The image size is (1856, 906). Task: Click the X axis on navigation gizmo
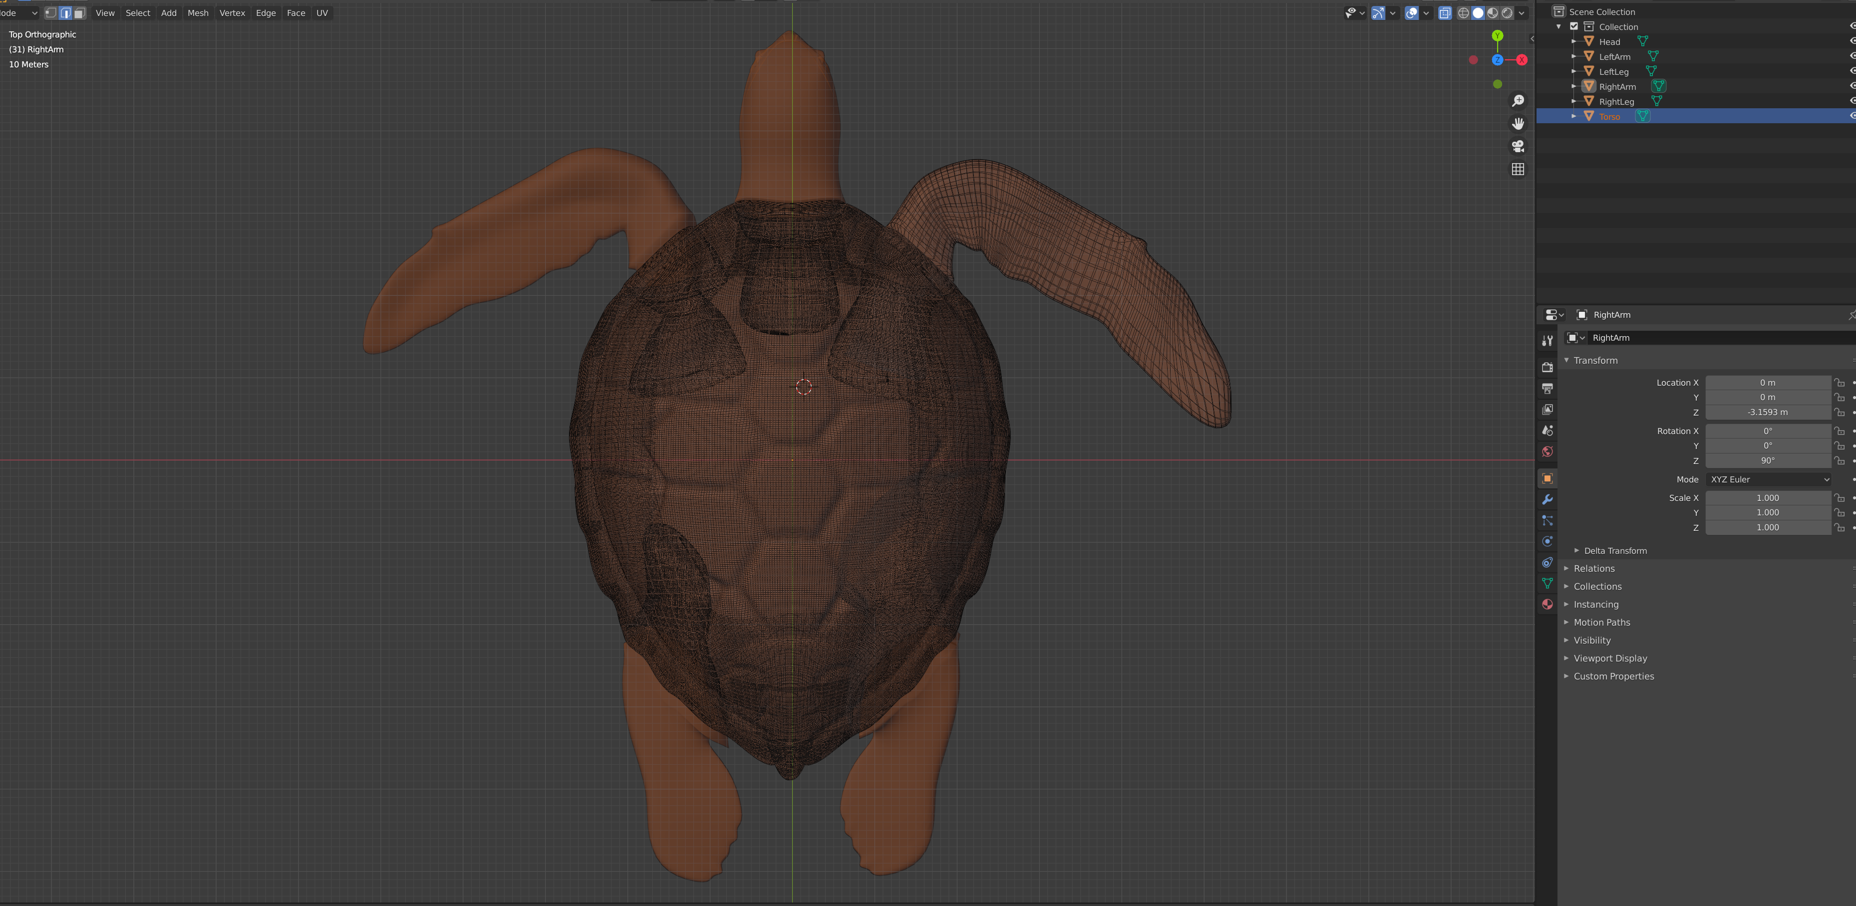[x=1522, y=60]
